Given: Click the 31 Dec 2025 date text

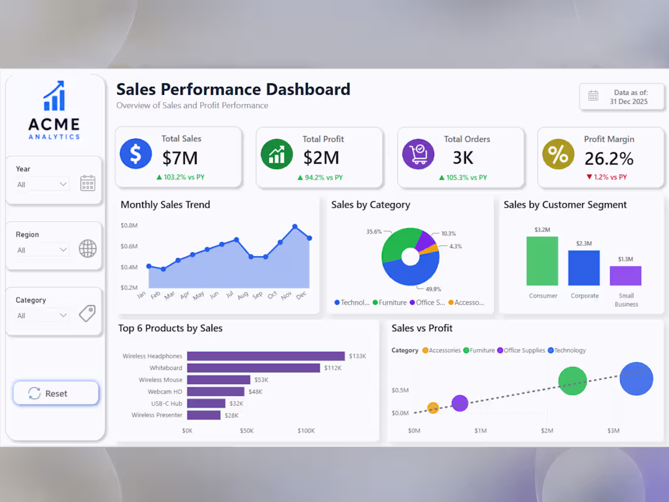Looking at the screenshot, I should pos(628,102).
